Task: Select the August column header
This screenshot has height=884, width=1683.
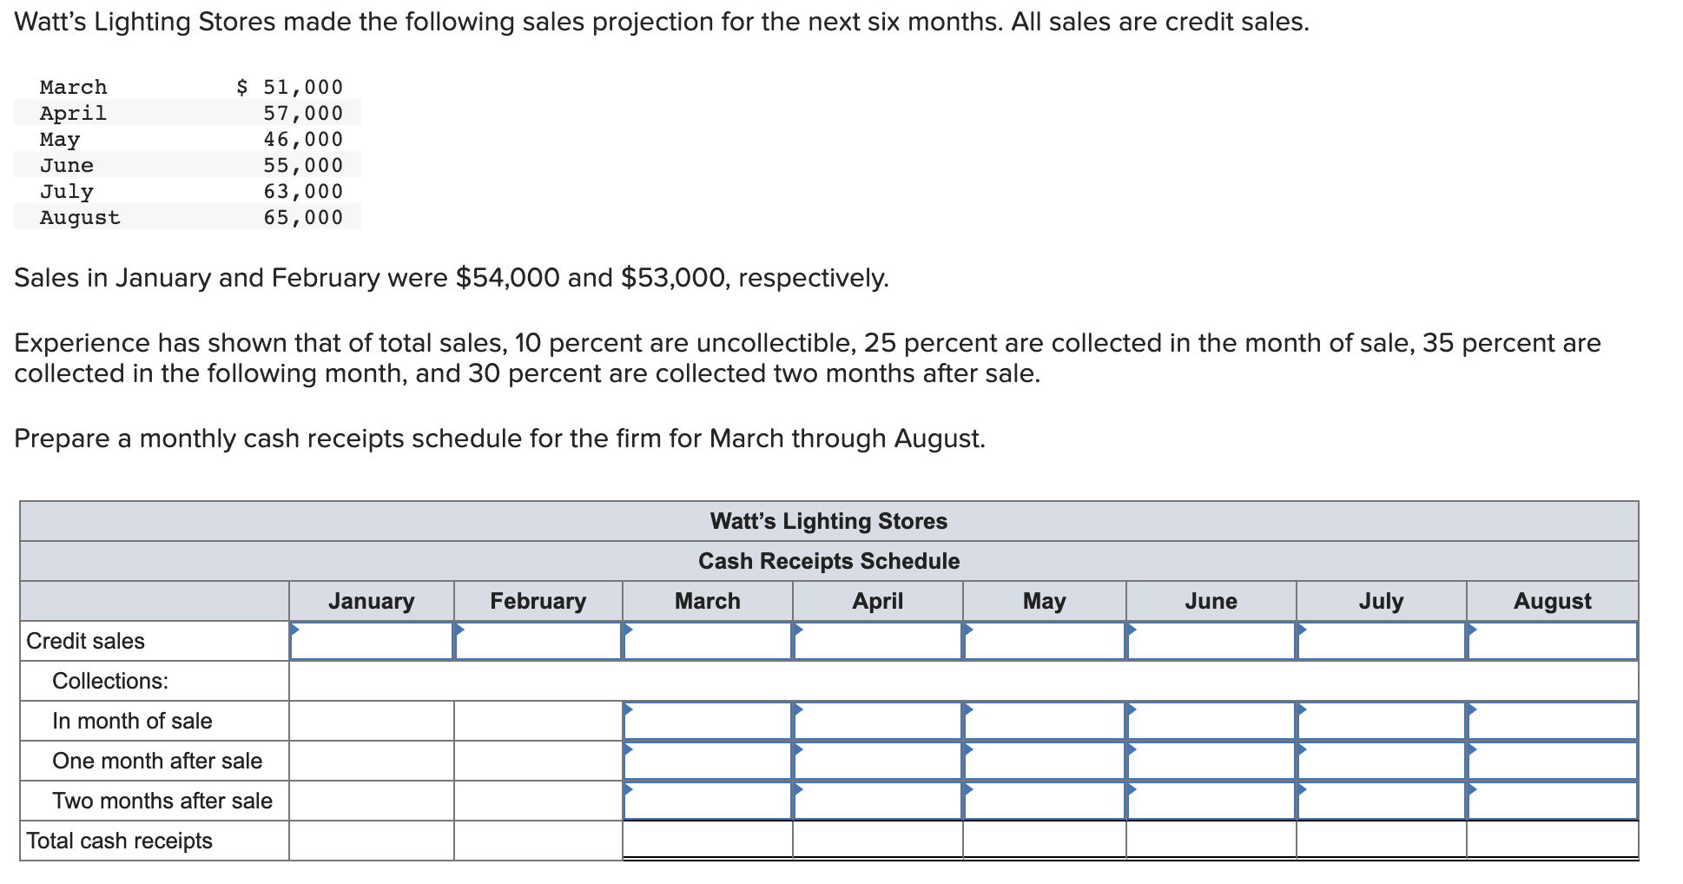Action: click(1550, 600)
